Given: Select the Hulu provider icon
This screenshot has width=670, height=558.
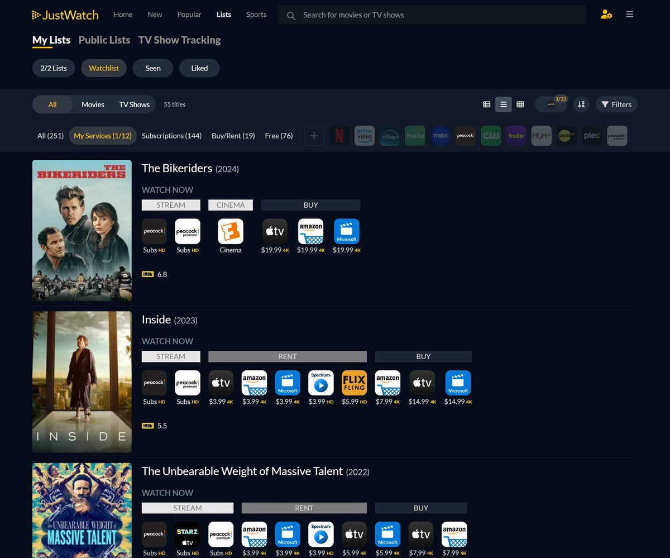Looking at the screenshot, I should 415,136.
